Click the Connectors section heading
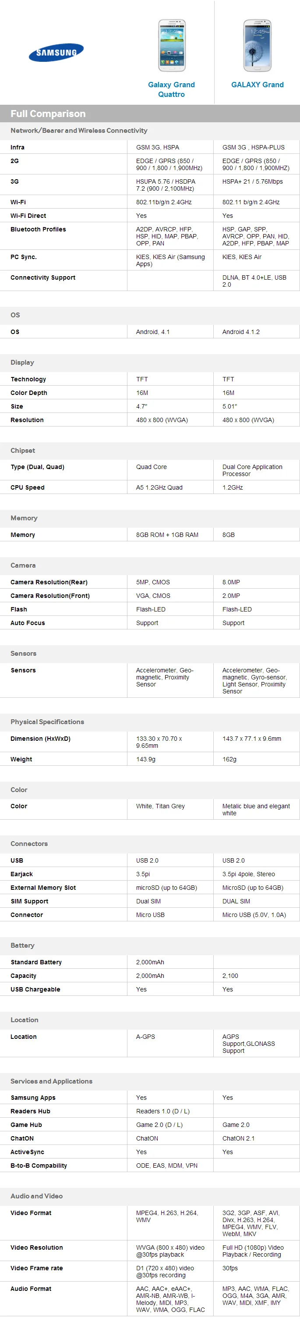This screenshot has height=1322, width=300. (x=29, y=844)
